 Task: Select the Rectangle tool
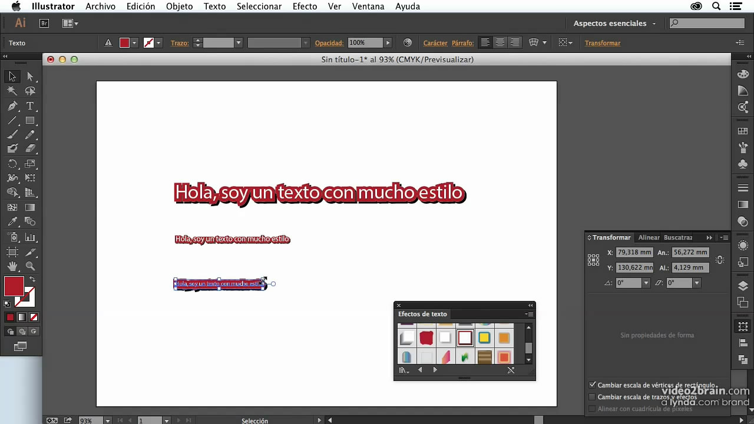[x=30, y=120]
